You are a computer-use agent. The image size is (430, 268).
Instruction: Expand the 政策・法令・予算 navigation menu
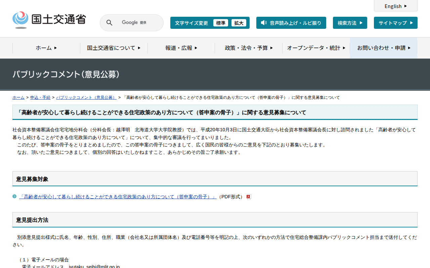248,48
